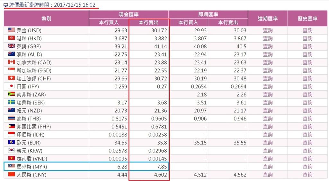Open CNY forward rate 查詢 link
Viewport: 329px width, 181px height.
tap(268, 175)
